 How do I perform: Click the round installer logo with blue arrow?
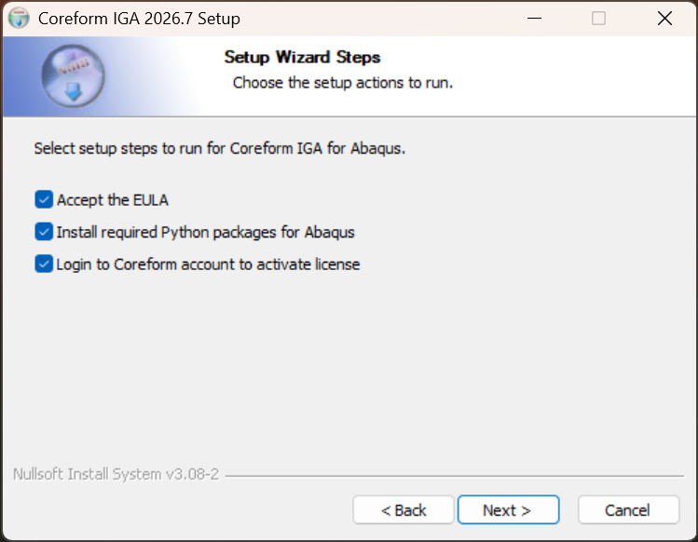[74, 76]
